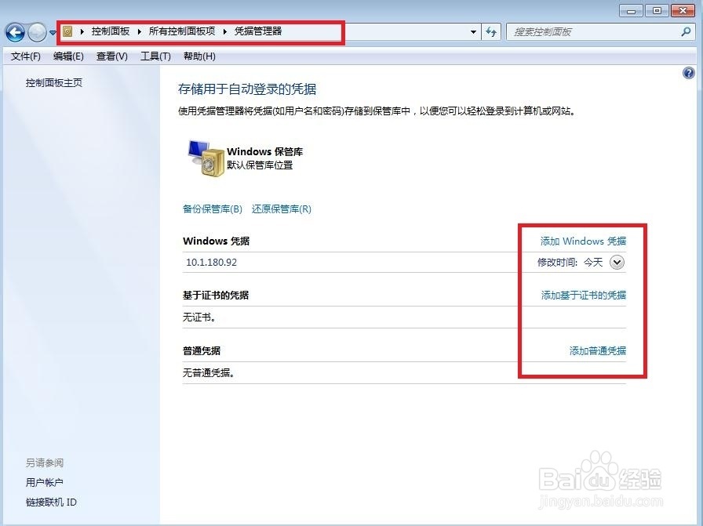Image resolution: width=703 pixels, height=526 pixels.
Task: Click the search magnifier icon
Action: [x=686, y=31]
